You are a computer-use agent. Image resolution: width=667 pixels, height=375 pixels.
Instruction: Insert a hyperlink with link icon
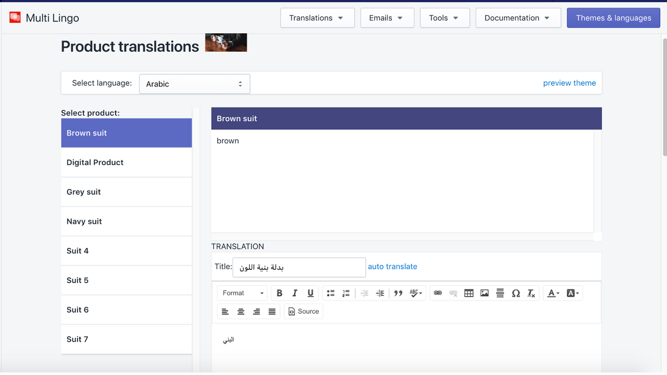tap(438, 293)
